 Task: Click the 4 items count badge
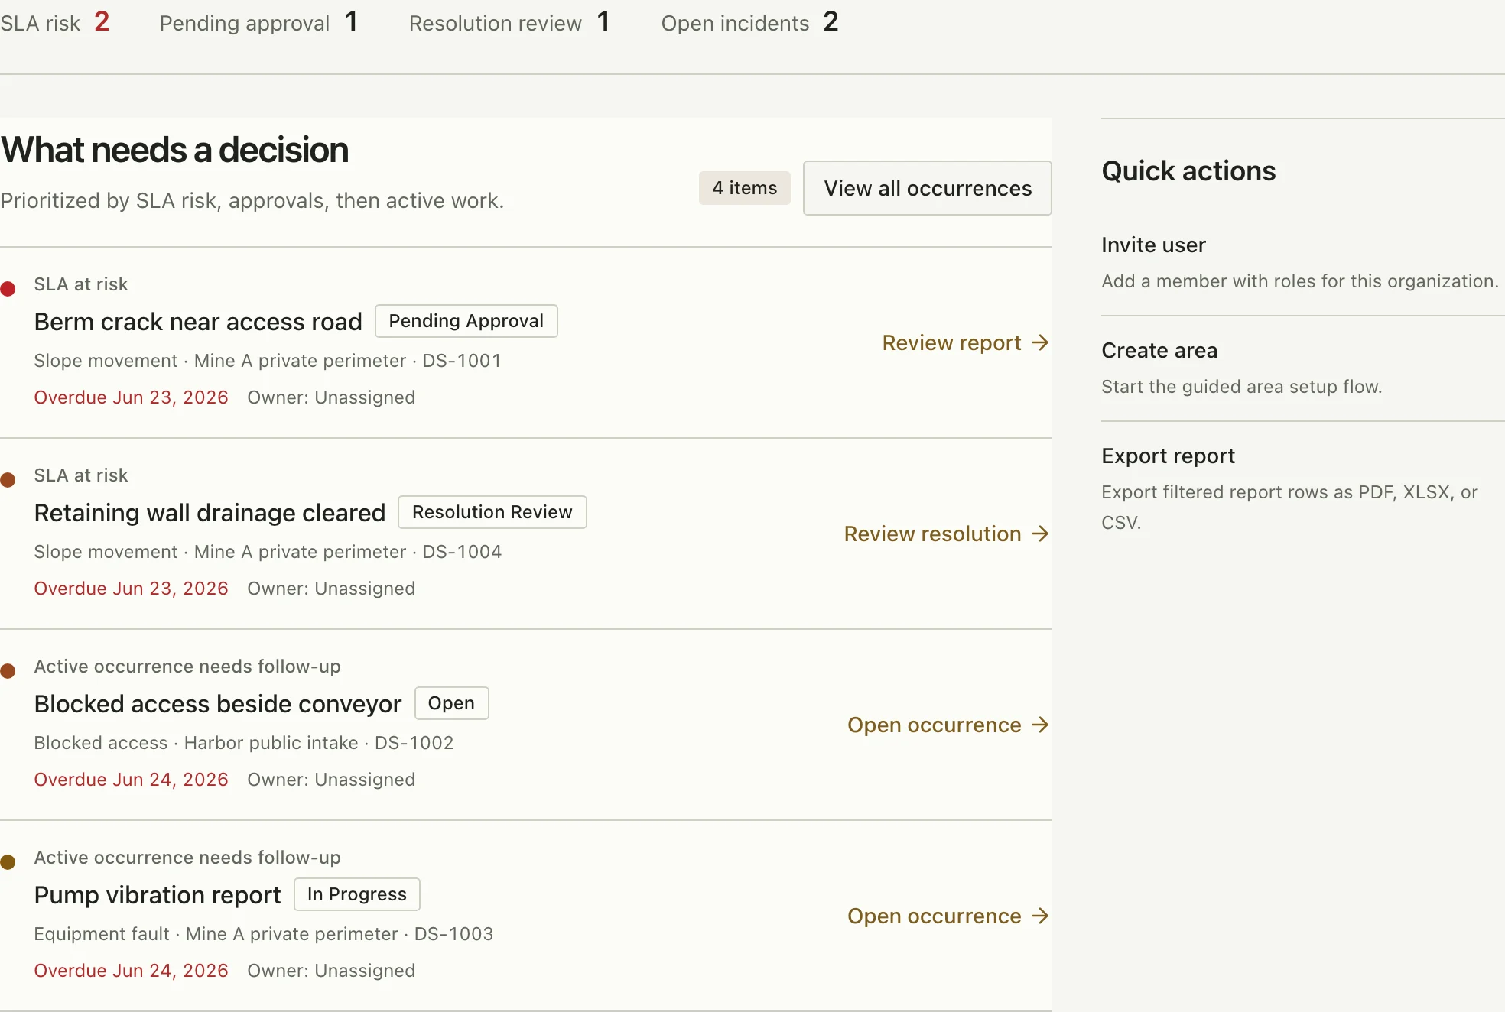pos(744,188)
